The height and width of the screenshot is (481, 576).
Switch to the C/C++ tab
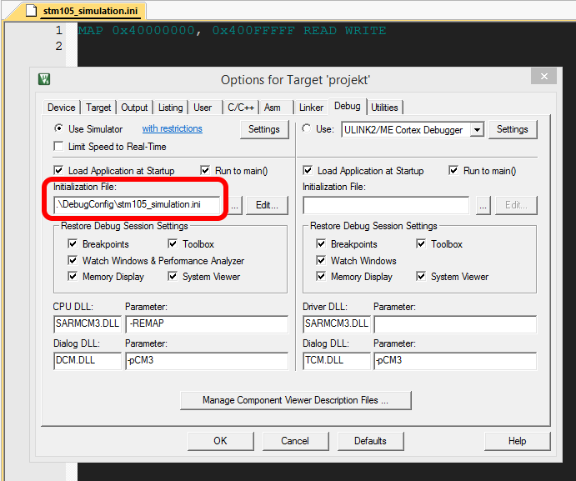pyautogui.click(x=241, y=108)
